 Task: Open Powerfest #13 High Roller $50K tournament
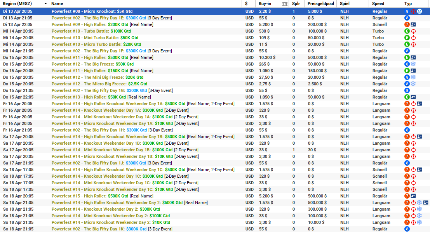click(x=89, y=97)
